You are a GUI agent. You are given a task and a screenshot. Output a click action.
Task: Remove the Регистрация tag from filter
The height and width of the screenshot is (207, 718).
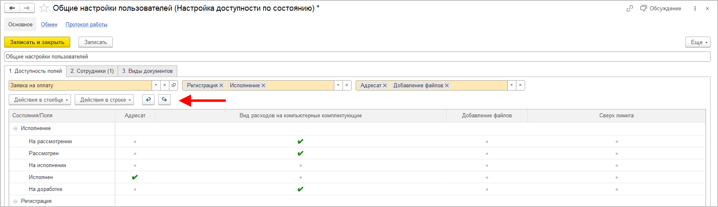pos(221,86)
